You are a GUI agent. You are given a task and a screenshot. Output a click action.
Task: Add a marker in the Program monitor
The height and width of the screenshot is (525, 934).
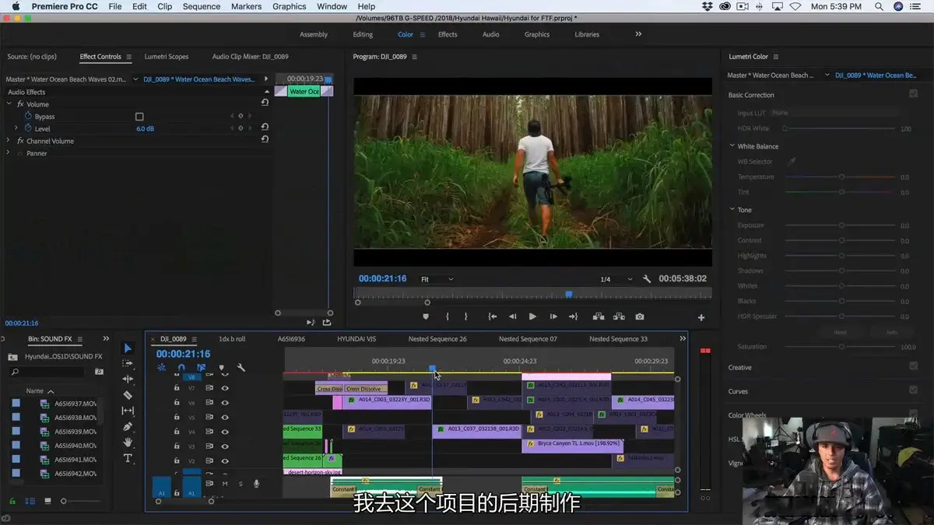pos(426,317)
